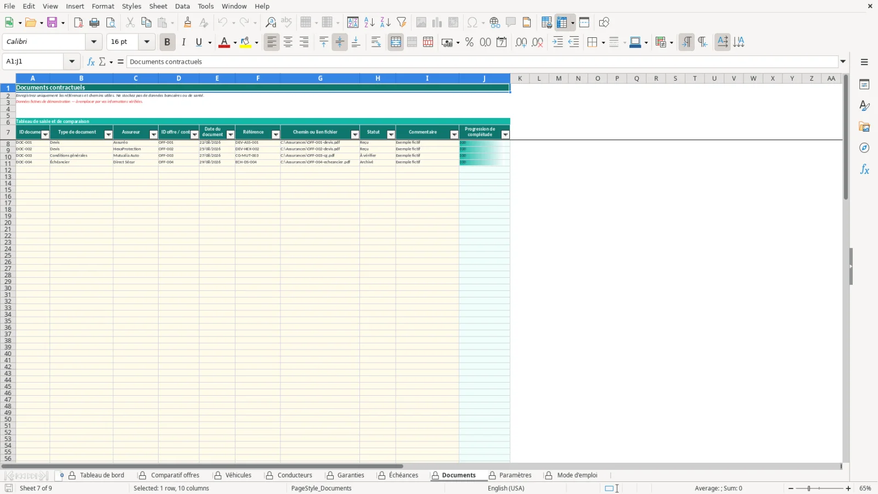Open the Font Name dropdown
878x494 pixels.
pos(94,42)
